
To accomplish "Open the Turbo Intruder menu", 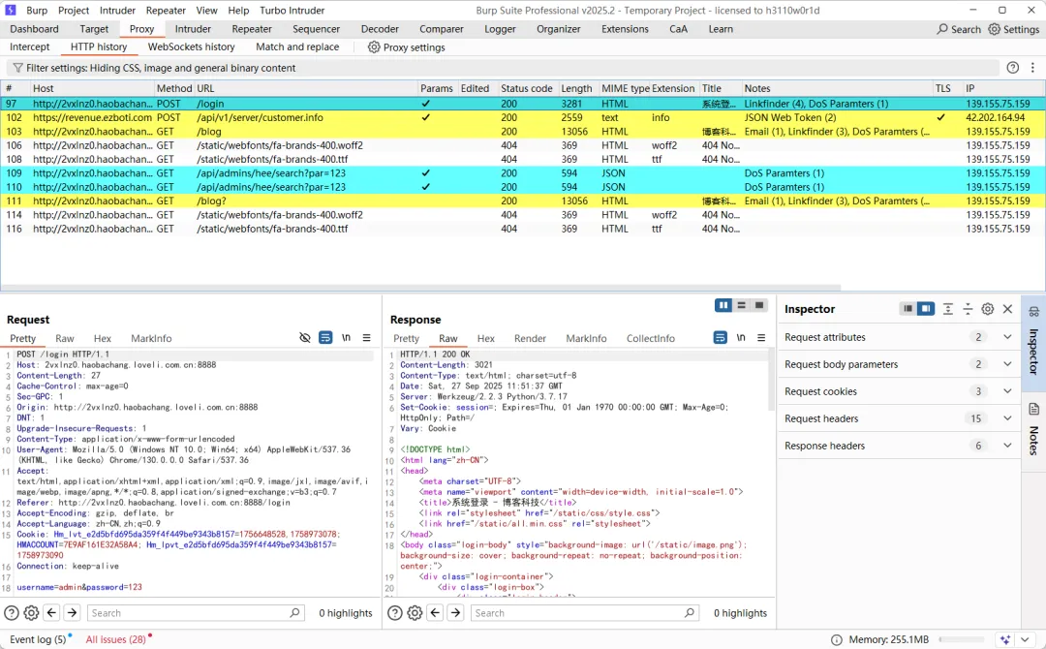I will pyautogui.click(x=292, y=11).
